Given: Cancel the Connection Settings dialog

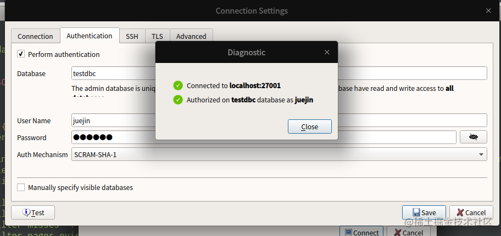Looking at the screenshot, I should (x=471, y=212).
